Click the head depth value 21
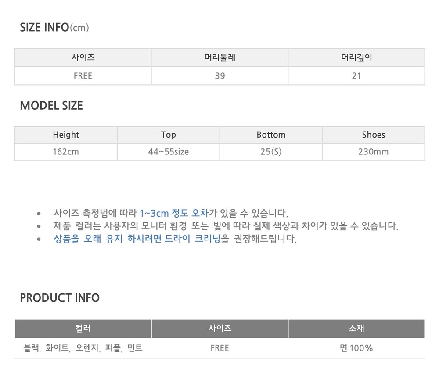The height and width of the screenshot is (372, 439). click(356, 76)
